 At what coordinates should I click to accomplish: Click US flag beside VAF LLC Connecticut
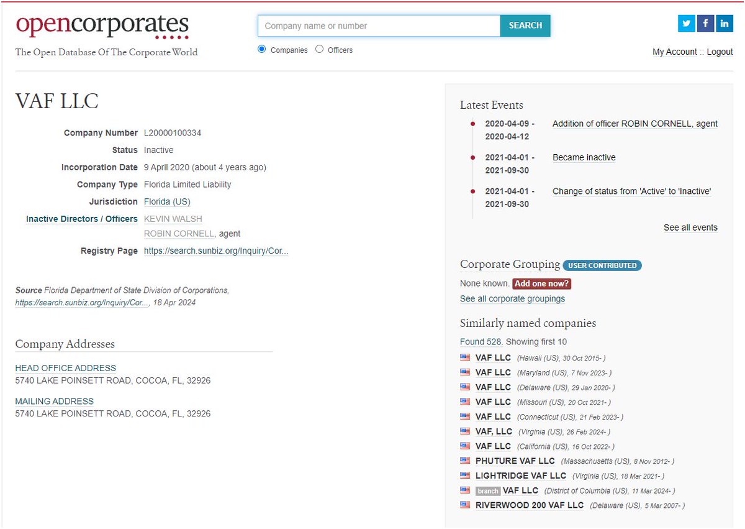click(465, 416)
